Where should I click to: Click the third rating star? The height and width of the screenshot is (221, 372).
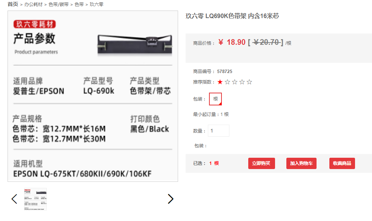235,82
